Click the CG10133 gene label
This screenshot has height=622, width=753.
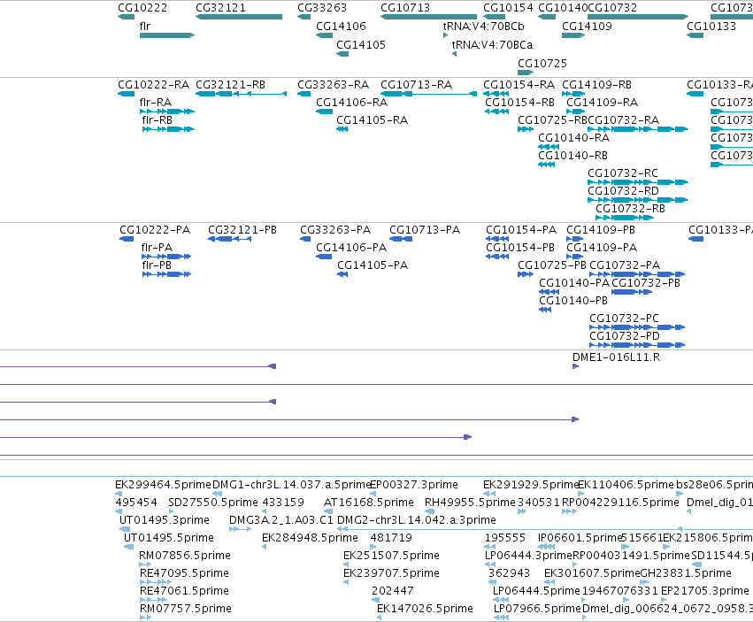click(711, 26)
